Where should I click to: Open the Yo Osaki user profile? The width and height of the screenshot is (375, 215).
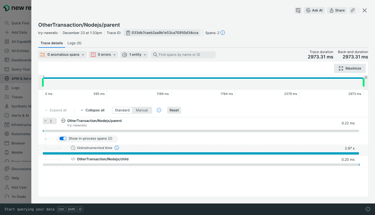click(16, 197)
